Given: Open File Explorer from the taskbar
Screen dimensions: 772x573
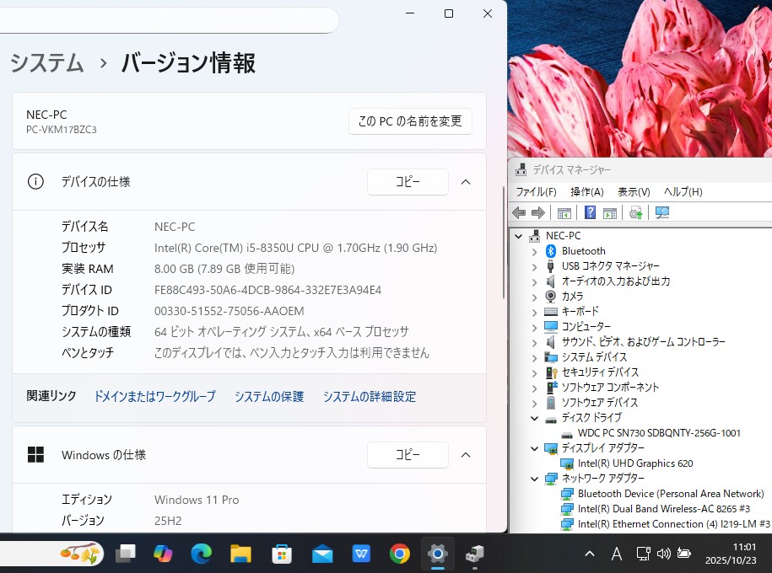Looking at the screenshot, I should click(241, 554).
